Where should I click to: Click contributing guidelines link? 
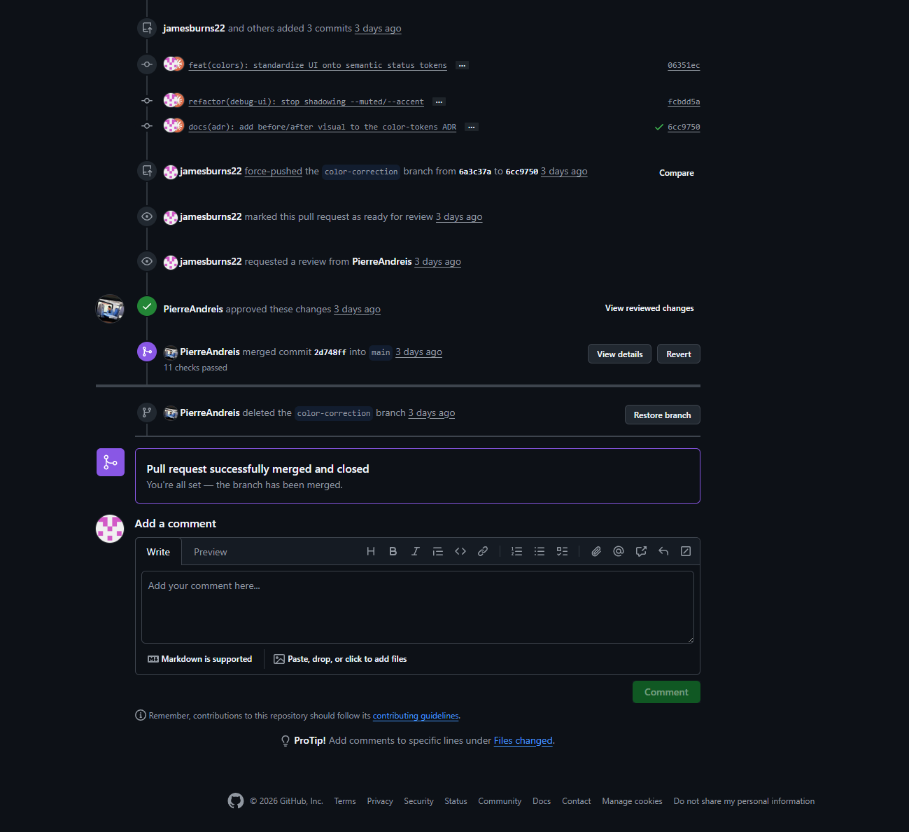click(x=416, y=716)
